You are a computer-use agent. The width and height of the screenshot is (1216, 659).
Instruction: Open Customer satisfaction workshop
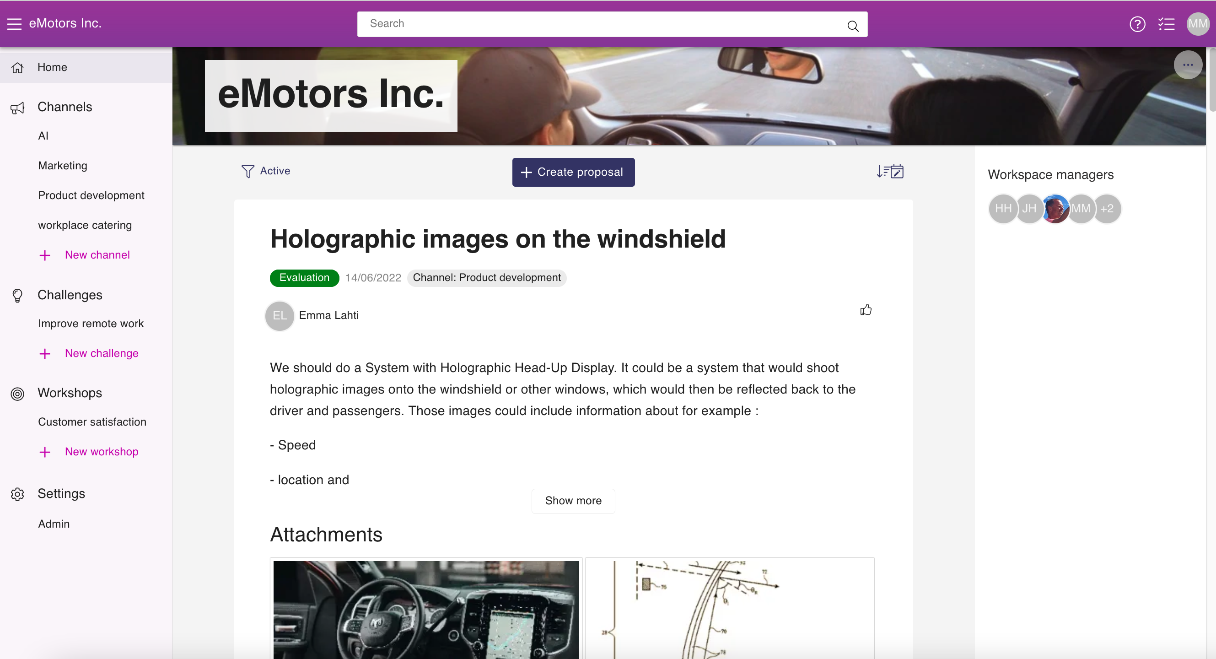pyautogui.click(x=92, y=422)
